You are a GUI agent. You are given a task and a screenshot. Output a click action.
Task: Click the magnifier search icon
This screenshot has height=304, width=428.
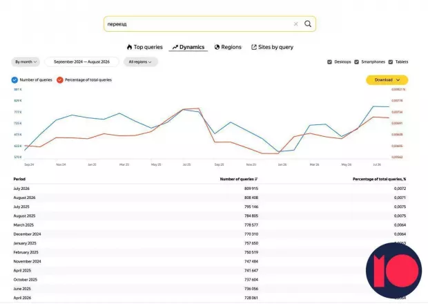308,24
